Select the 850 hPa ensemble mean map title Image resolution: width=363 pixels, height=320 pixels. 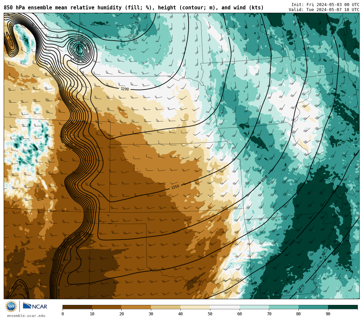point(133,8)
